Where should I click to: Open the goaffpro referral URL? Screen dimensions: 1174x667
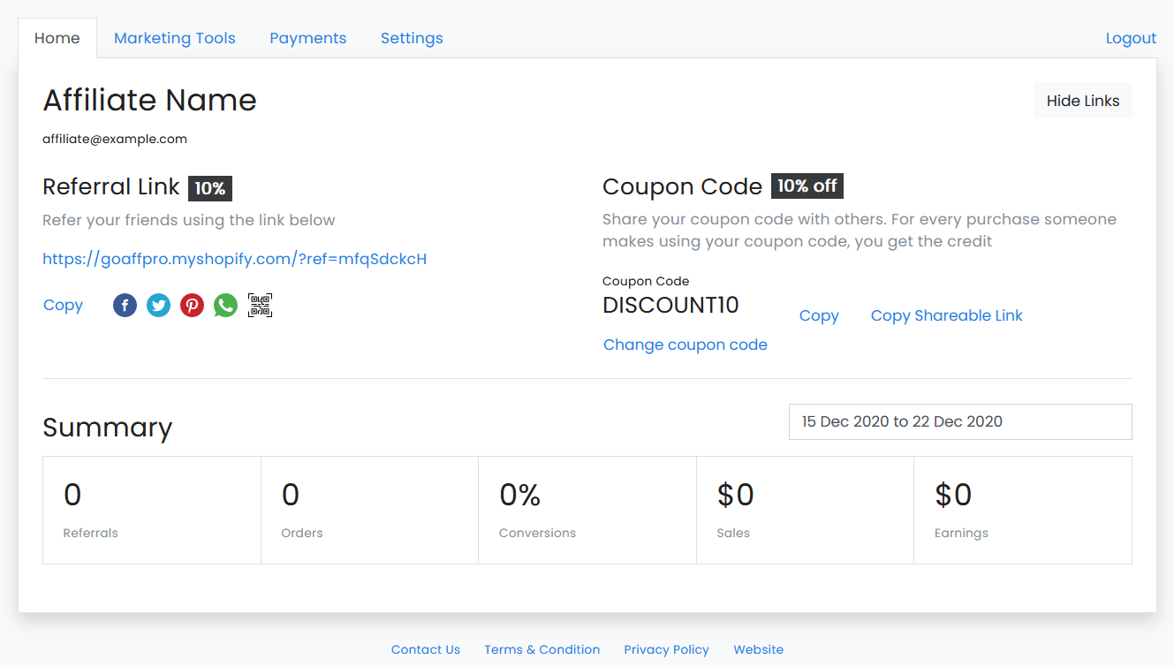tap(235, 259)
